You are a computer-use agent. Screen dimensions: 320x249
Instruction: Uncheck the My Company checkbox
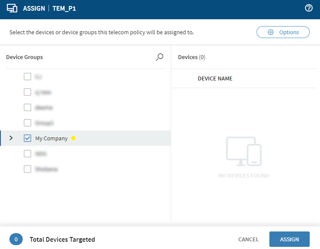(27, 138)
